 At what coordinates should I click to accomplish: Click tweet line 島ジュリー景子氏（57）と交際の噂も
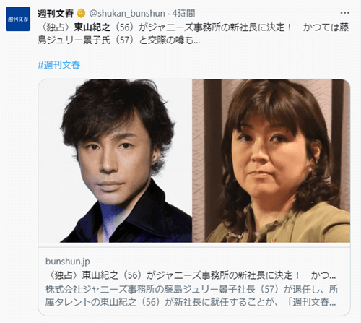click(119, 40)
